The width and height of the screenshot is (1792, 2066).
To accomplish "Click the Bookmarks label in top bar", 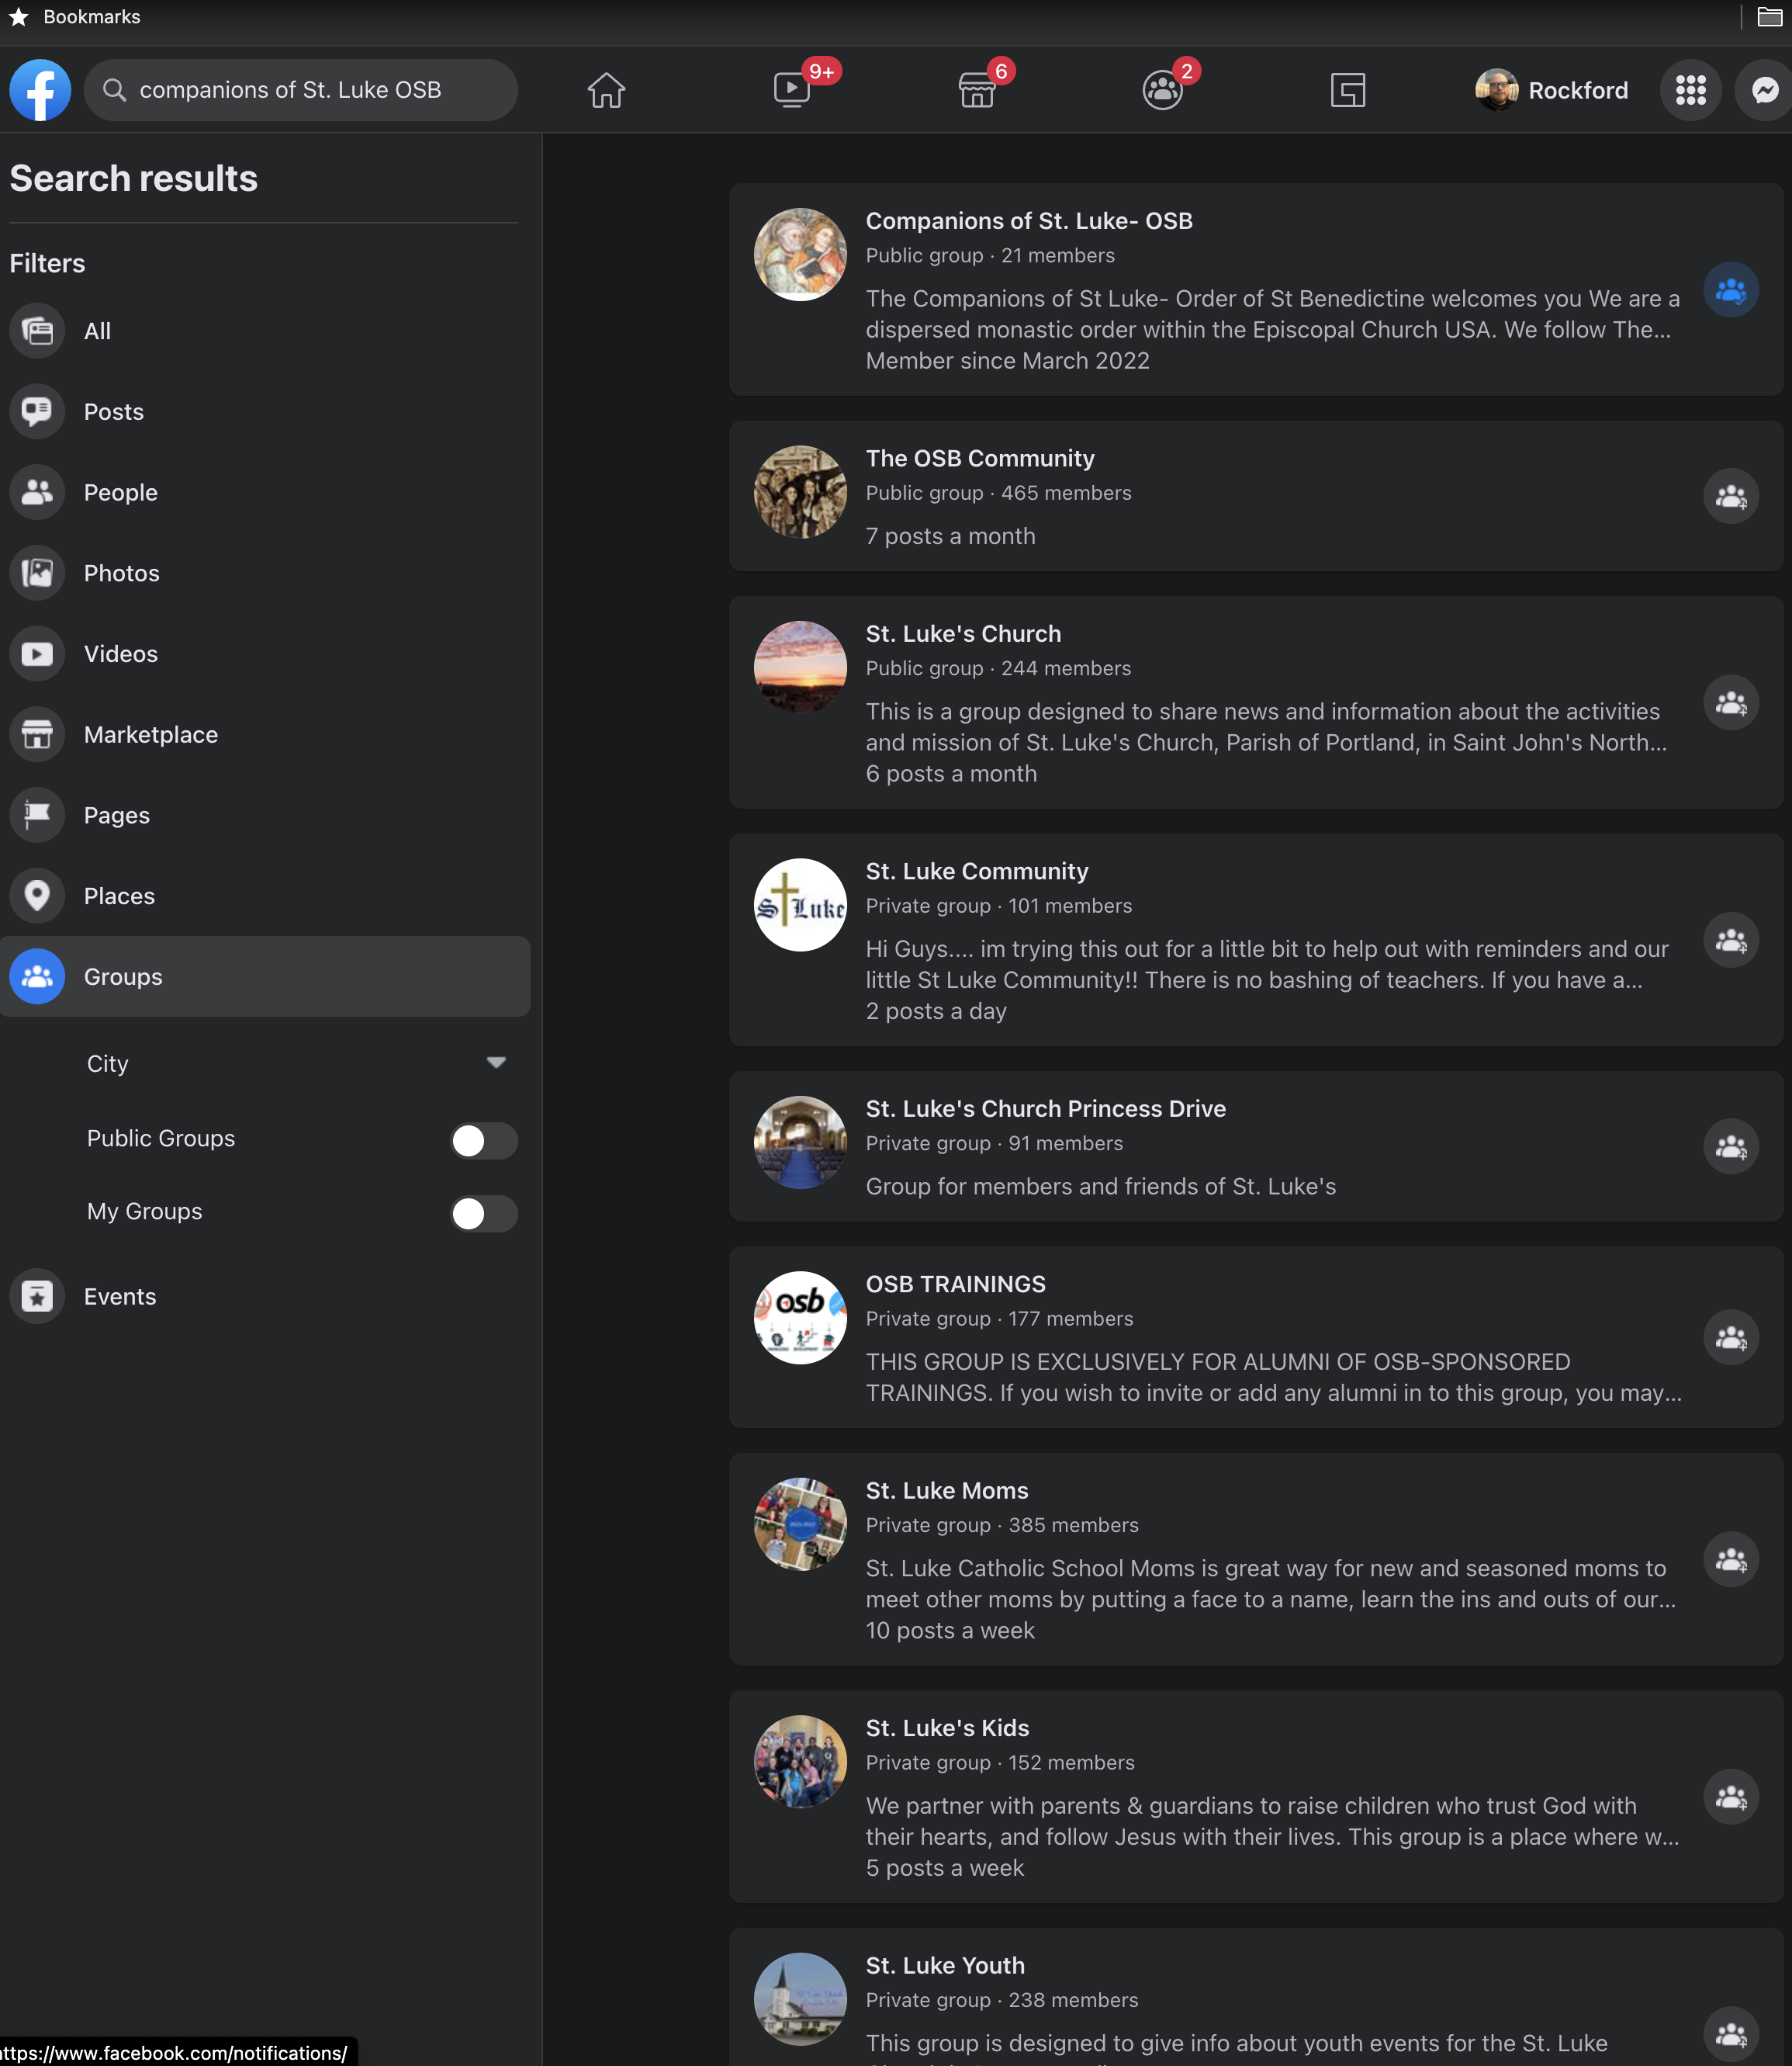I will (92, 17).
